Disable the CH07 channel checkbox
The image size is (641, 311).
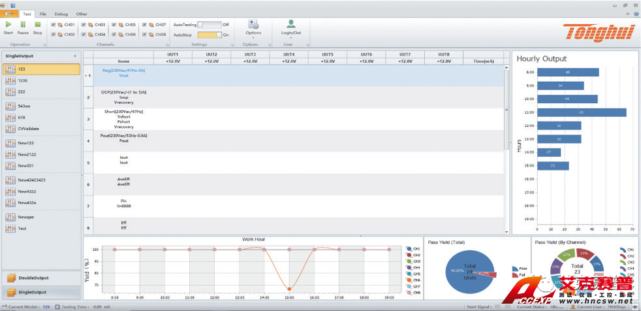coord(144,25)
